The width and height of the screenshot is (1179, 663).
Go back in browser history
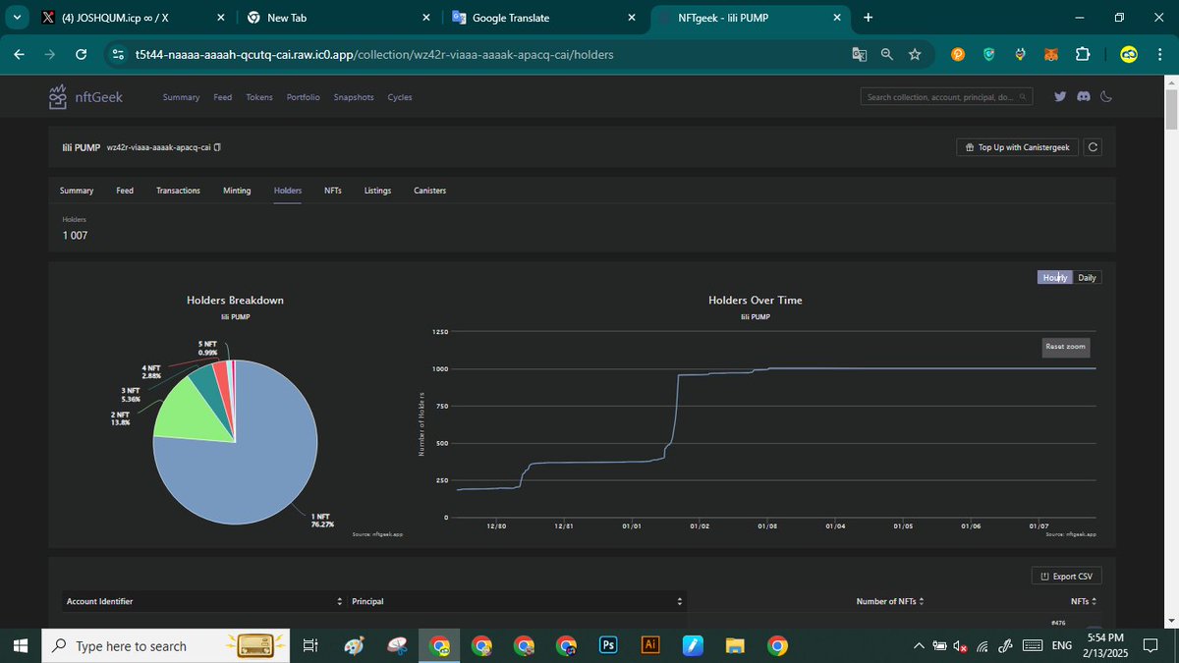pyautogui.click(x=19, y=55)
